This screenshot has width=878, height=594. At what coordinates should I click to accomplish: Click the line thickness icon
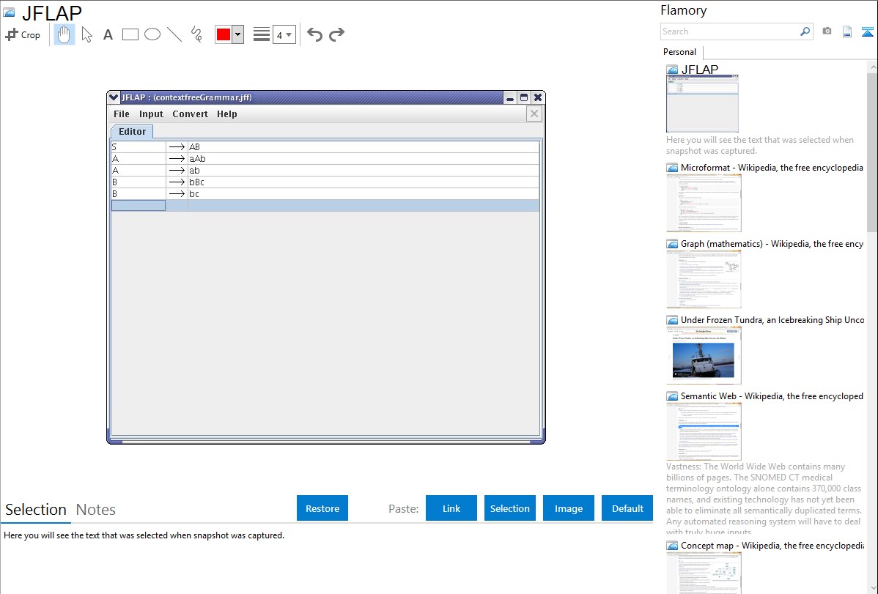pyautogui.click(x=262, y=34)
